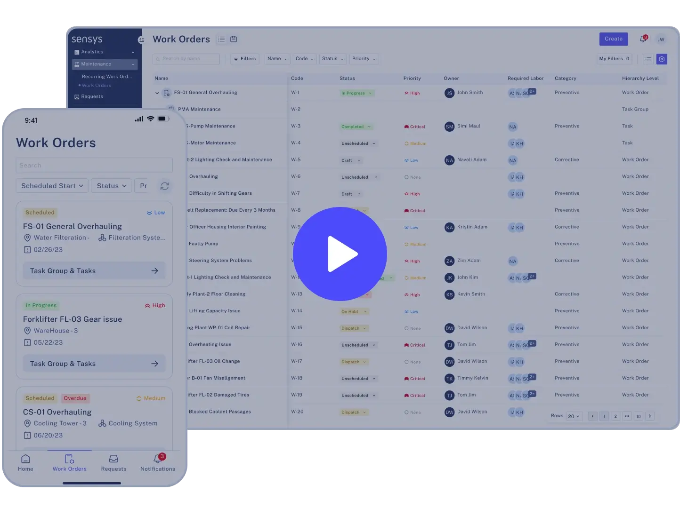Open the Scheduled Start dropdown on mobile
The image size is (680, 508).
[x=52, y=186]
